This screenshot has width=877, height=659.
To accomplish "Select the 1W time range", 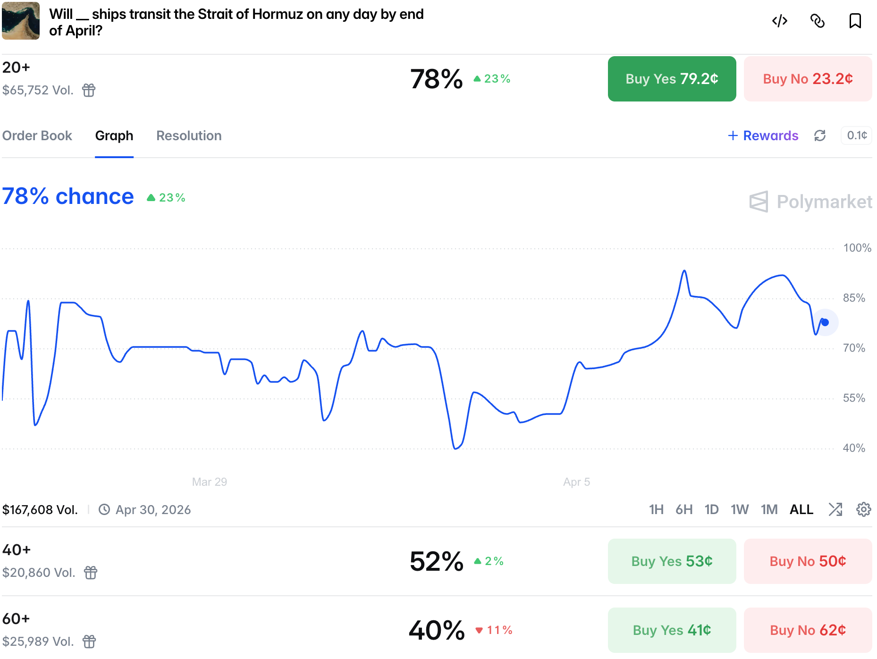I will coord(740,510).
